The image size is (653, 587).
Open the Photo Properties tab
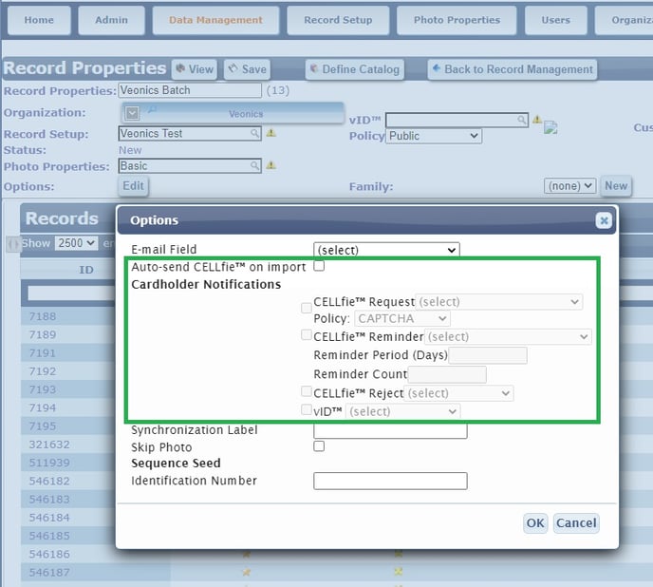[457, 20]
